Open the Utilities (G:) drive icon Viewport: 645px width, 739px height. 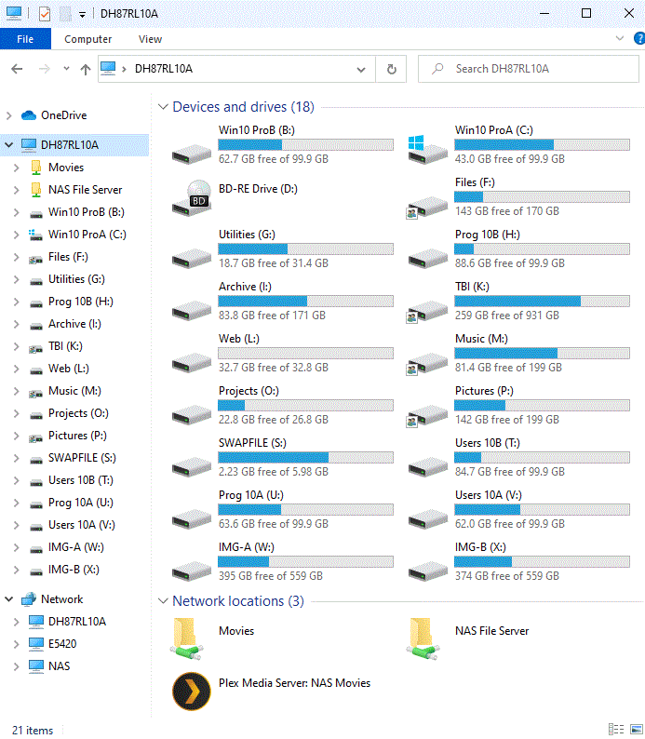tap(192, 258)
